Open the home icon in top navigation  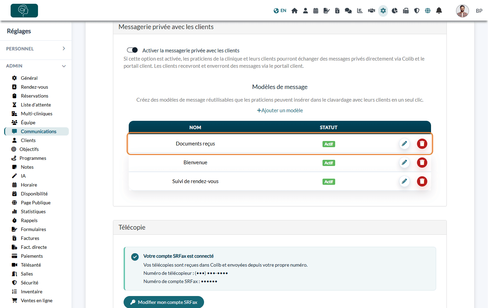pyautogui.click(x=294, y=11)
